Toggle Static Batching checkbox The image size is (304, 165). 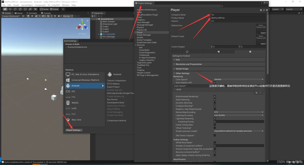[215, 99]
